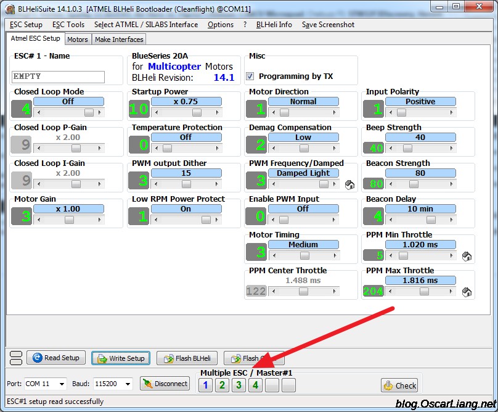Image resolution: width=498 pixels, height=412 pixels.
Task: Click the icon beside PWM Frequency/Damped slider
Action: click(349, 184)
